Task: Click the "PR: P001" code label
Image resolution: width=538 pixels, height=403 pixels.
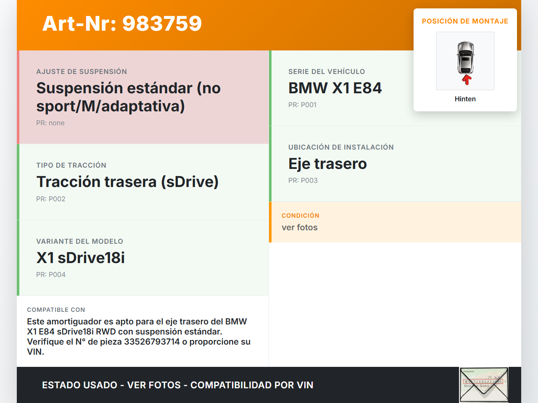Action: [x=302, y=105]
